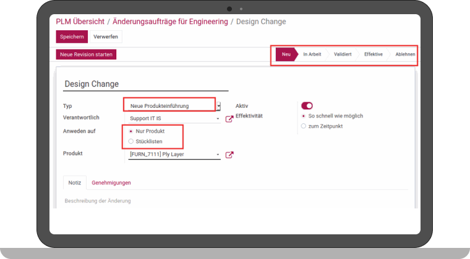Open Änderungsaufträge für Engineering breadcrumb
Image resolution: width=470 pixels, height=259 pixels.
pyautogui.click(x=170, y=22)
